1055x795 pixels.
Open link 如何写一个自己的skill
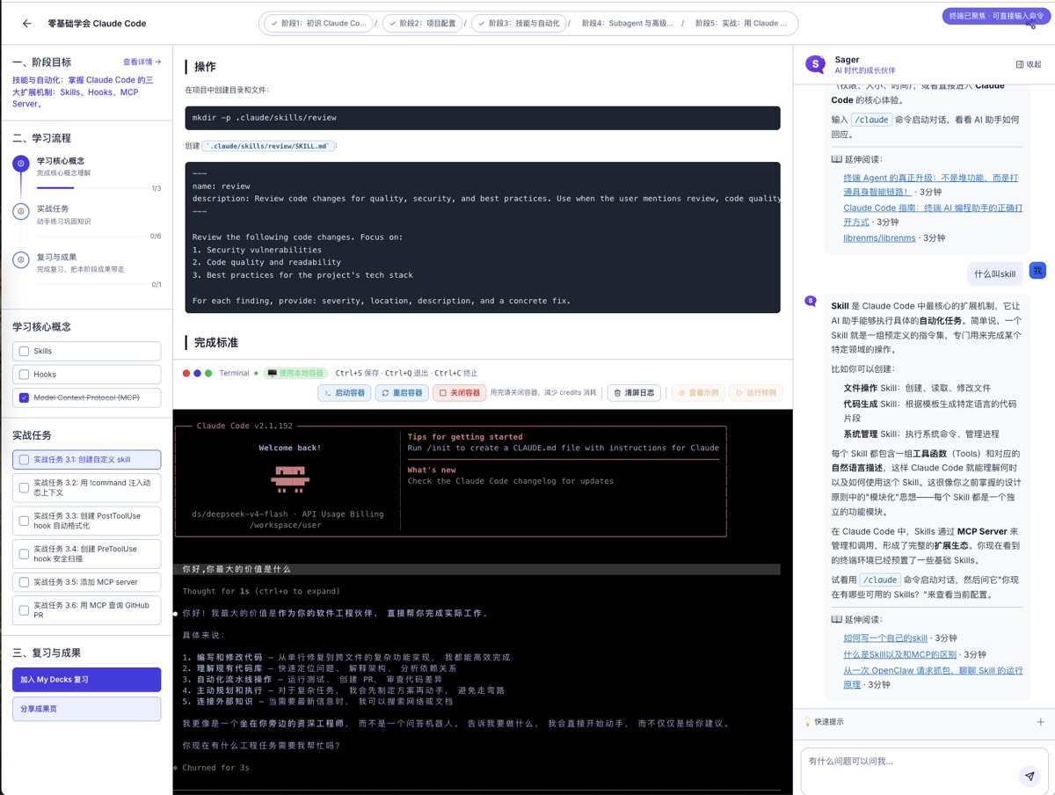(x=885, y=638)
